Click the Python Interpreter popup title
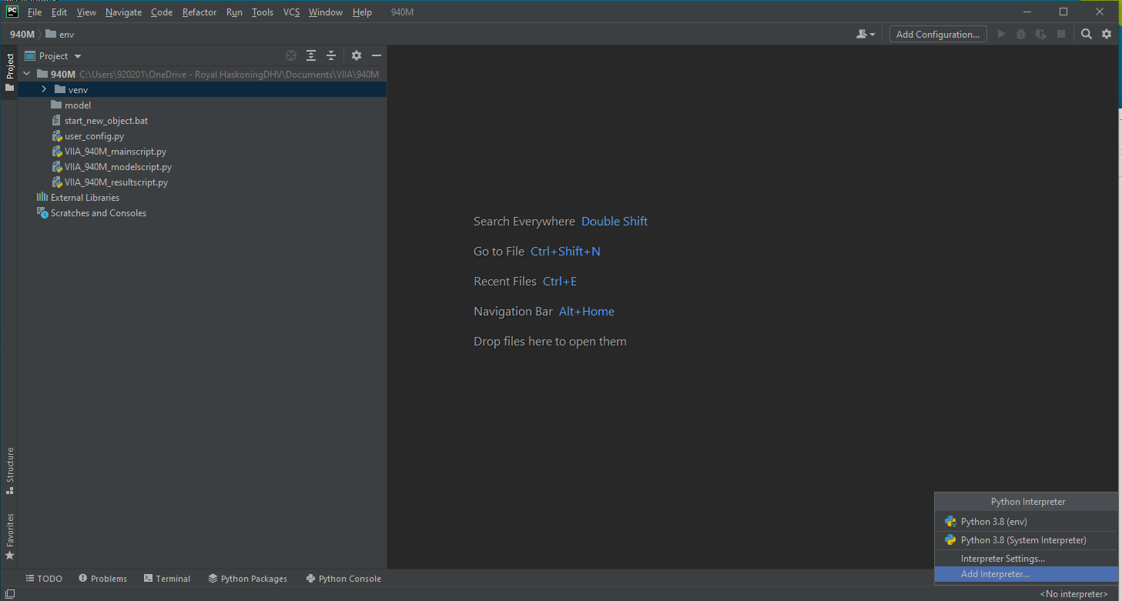 pyautogui.click(x=1028, y=502)
